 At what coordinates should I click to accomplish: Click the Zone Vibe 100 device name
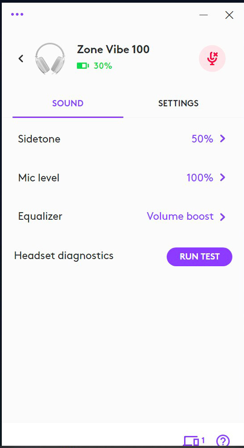point(113,49)
